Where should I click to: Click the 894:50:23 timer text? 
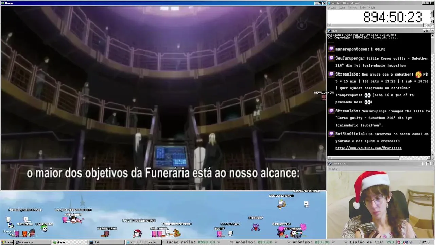(393, 17)
